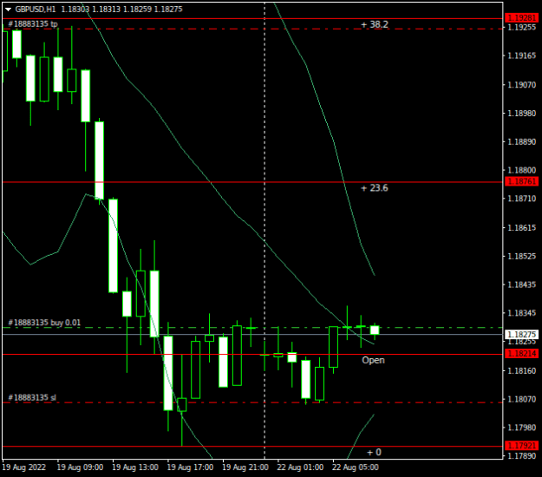Viewport: 542px width, 477px height.
Task: Click the red 1.18214 price tag
Action: point(521,353)
